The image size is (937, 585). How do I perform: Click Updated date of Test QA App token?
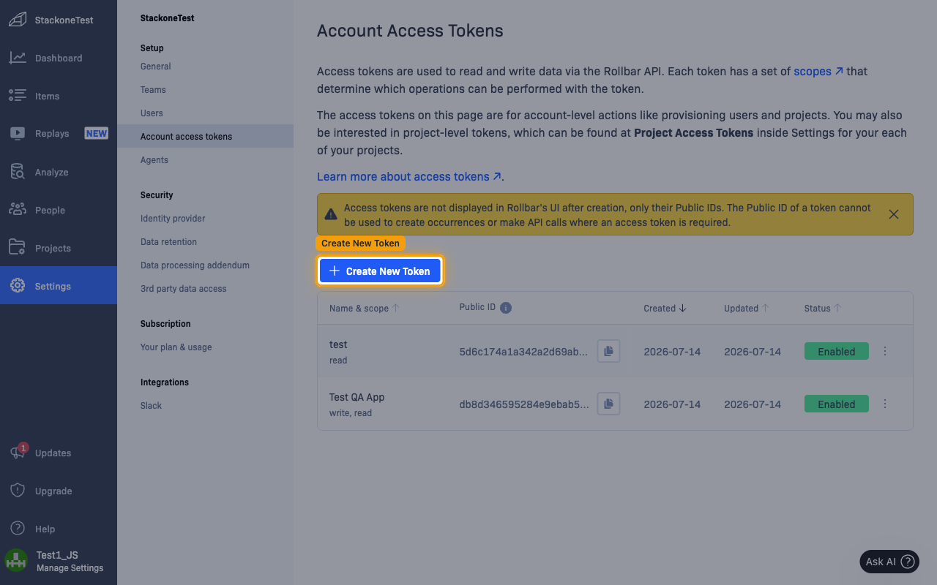pos(753,404)
